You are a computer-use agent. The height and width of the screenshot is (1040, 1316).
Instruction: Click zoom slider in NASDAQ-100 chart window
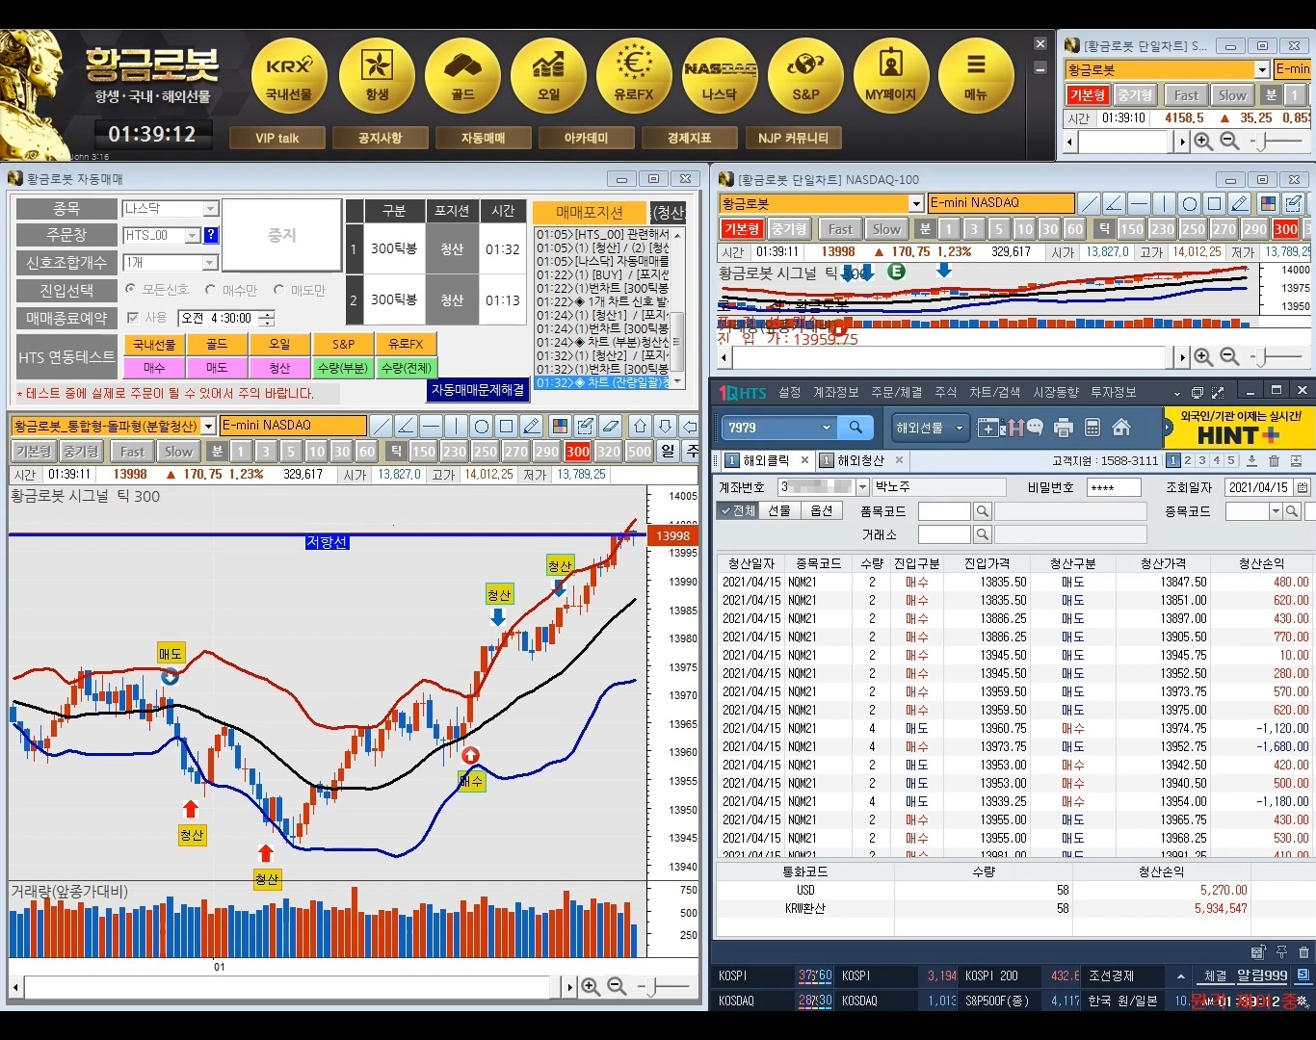[1277, 357]
